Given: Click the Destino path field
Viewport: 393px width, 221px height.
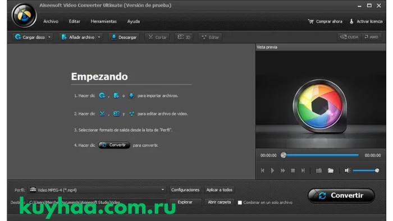Looking at the screenshot, I should (97, 202).
